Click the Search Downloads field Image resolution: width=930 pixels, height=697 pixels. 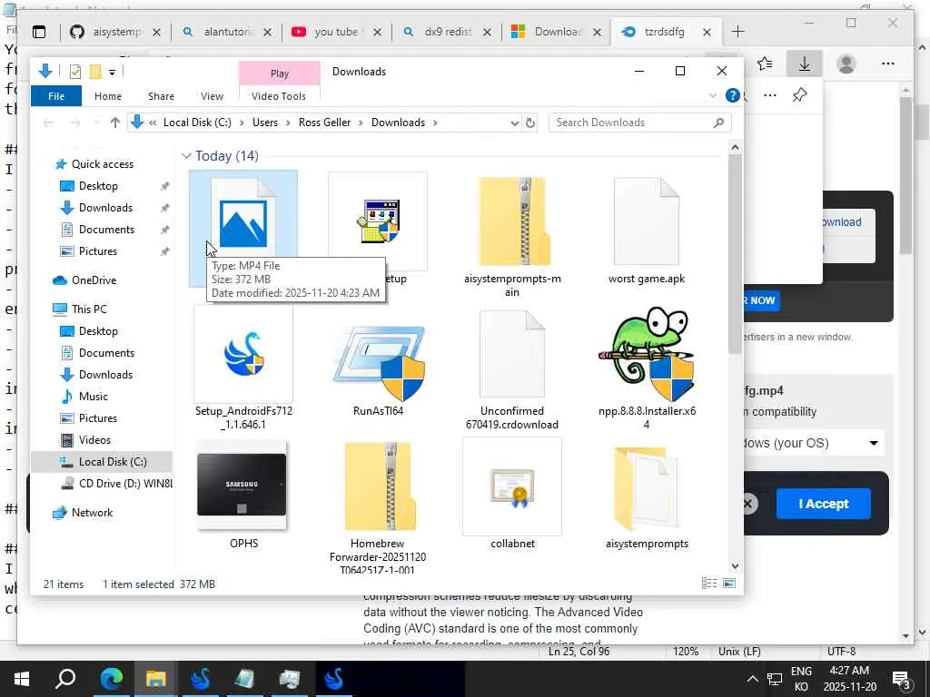639,123
